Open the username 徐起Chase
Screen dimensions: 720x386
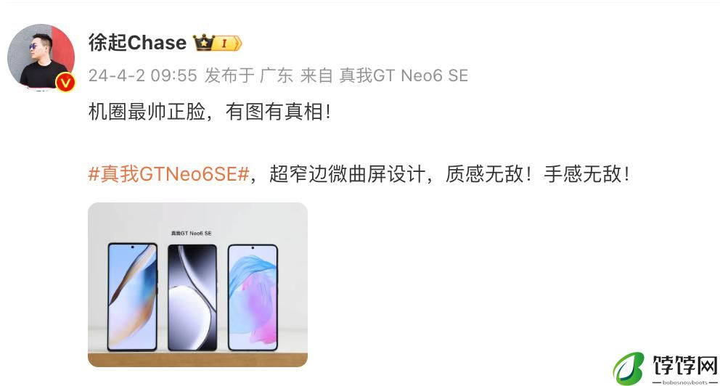[137, 43]
